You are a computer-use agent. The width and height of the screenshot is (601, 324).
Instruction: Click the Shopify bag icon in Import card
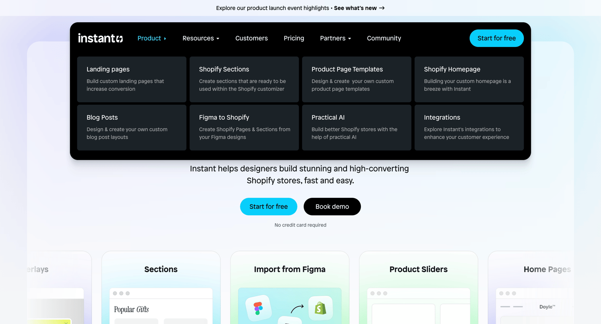click(x=320, y=308)
